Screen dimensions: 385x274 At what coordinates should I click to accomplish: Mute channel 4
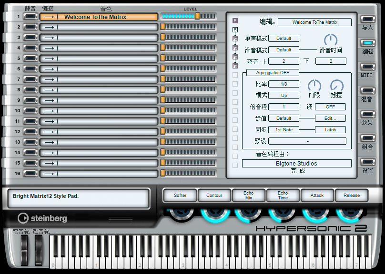tap(30, 48)
